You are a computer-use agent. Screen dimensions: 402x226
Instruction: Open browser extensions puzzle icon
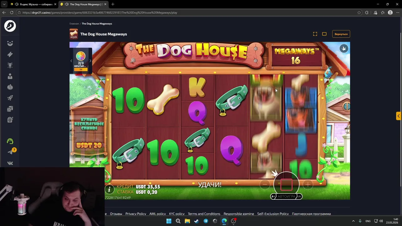[x=367, y=13]
